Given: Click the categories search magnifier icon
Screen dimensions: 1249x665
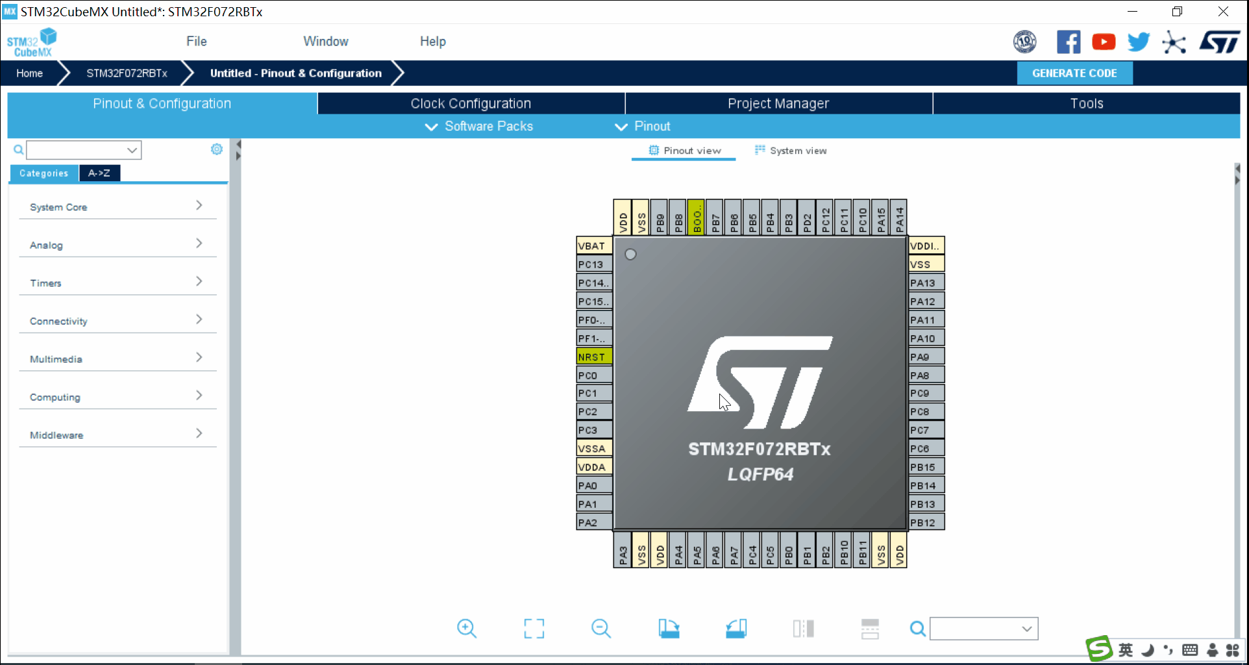Looking at the screenshot, I should [18, 150].
